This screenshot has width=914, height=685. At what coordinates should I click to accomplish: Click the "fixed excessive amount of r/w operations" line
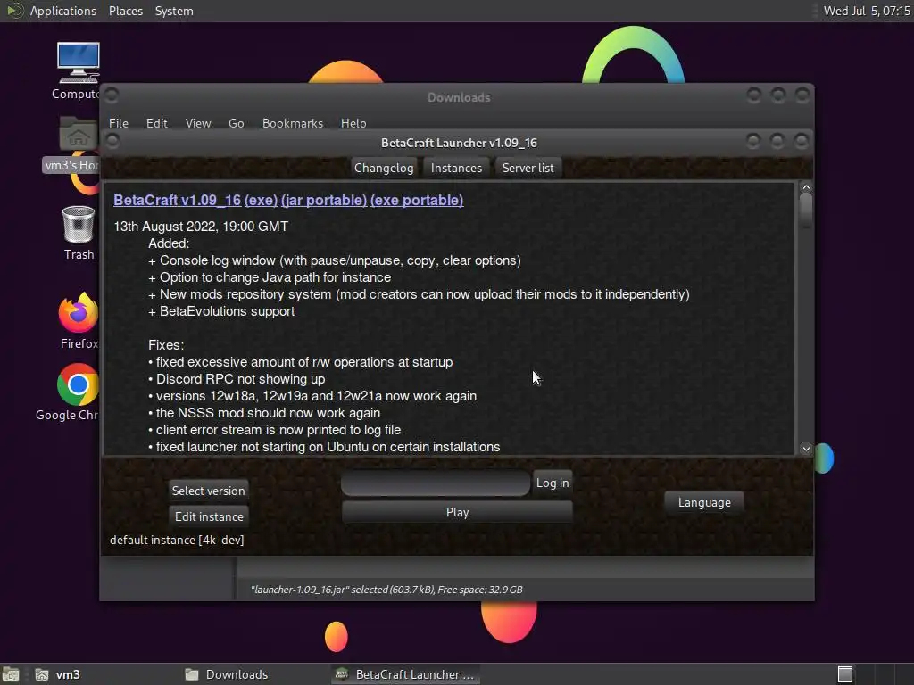click(x=300, y=362)
